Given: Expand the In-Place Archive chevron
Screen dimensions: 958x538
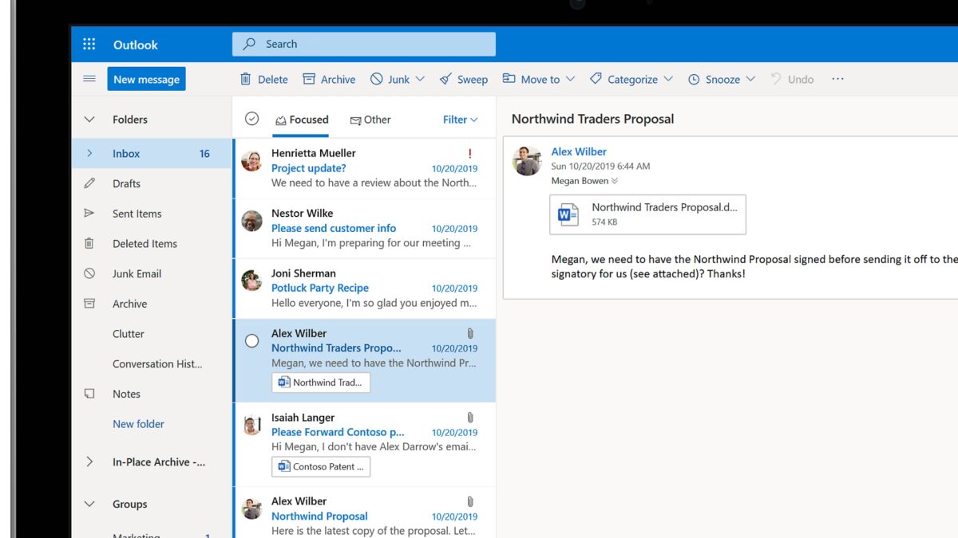Looking at the screenshot, I should click(89, 462).
